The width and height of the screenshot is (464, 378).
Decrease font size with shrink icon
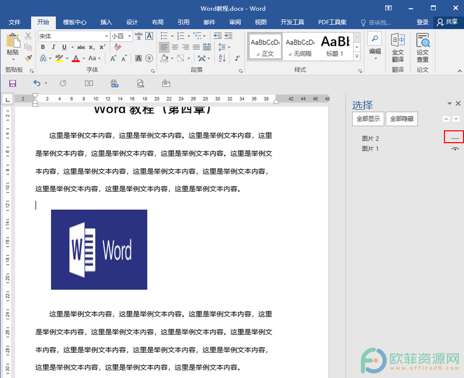click(x=124, y=58)
